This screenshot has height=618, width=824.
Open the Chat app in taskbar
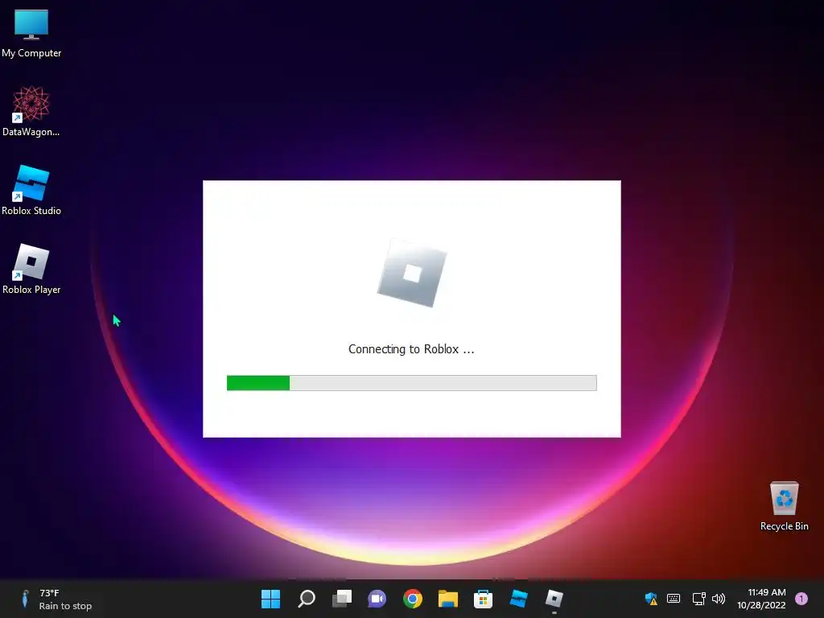[377, 599]
